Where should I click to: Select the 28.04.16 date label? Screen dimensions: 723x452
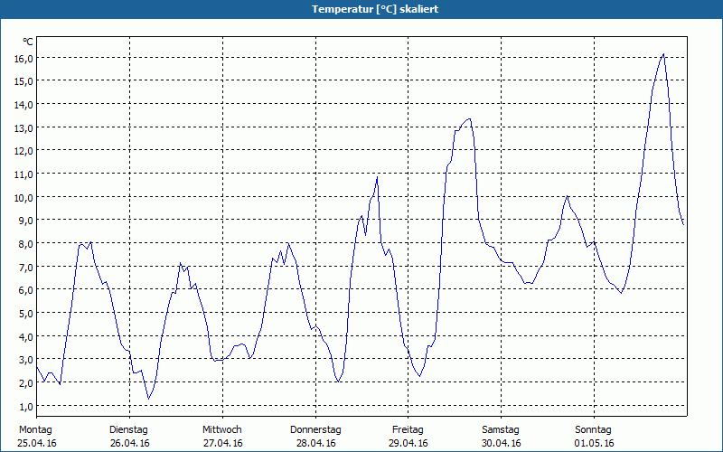point(315,443)
